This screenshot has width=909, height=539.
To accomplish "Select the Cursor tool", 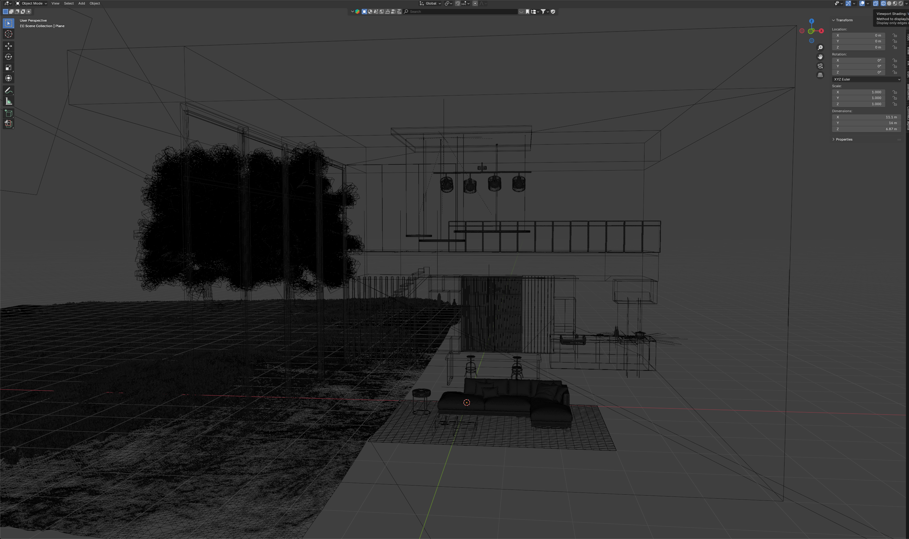I will tap(8, 34).
